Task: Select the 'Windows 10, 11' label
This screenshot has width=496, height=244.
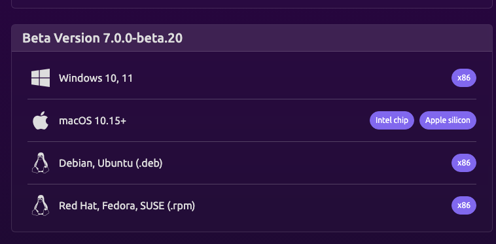Action: [96, 78]
